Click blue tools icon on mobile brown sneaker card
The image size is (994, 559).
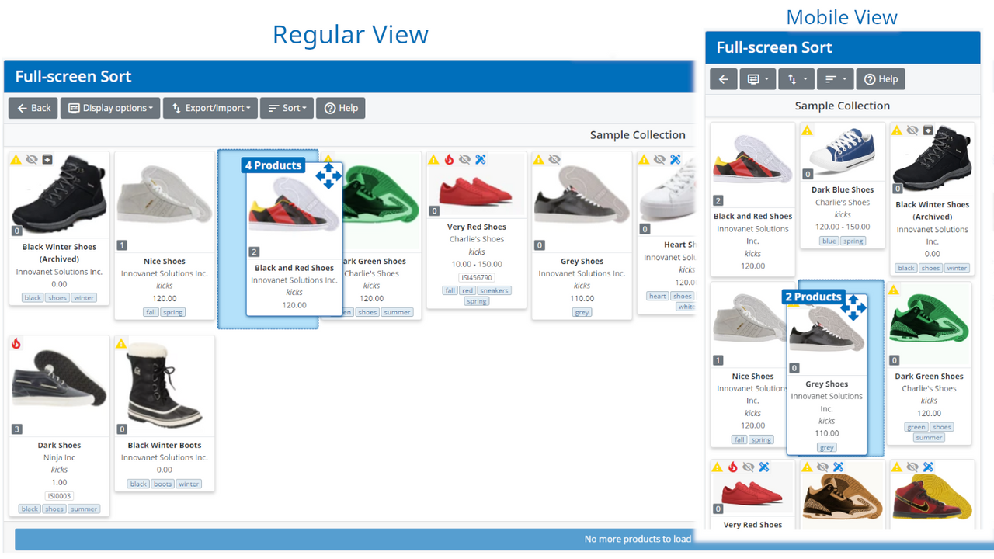pos(838,467)
